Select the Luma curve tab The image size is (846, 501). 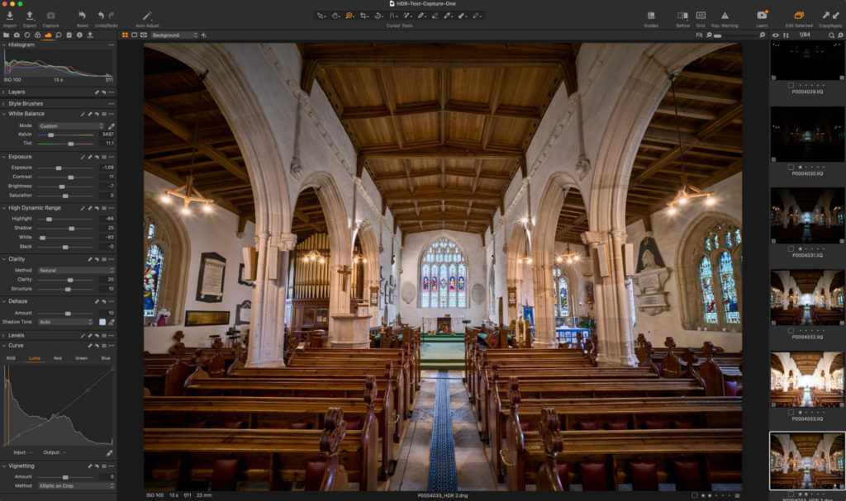[x=35, y=358]
